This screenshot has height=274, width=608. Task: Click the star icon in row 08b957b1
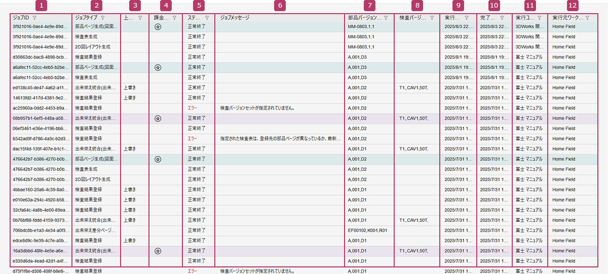158,118
